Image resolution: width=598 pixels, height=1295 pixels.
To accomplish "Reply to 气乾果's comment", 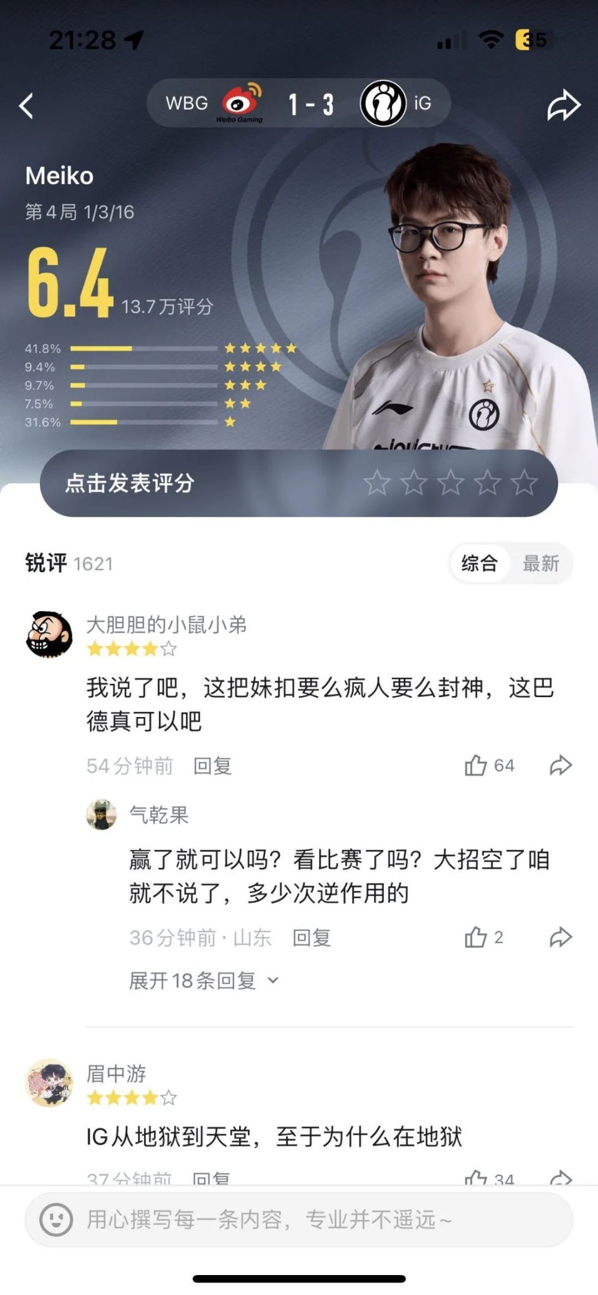I will (311, 937).
